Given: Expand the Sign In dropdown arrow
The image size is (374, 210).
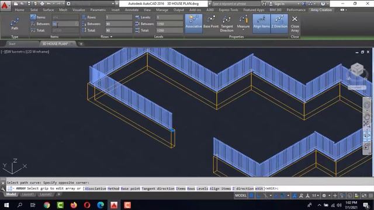Looking at the screenshot, I should [299, 3].
